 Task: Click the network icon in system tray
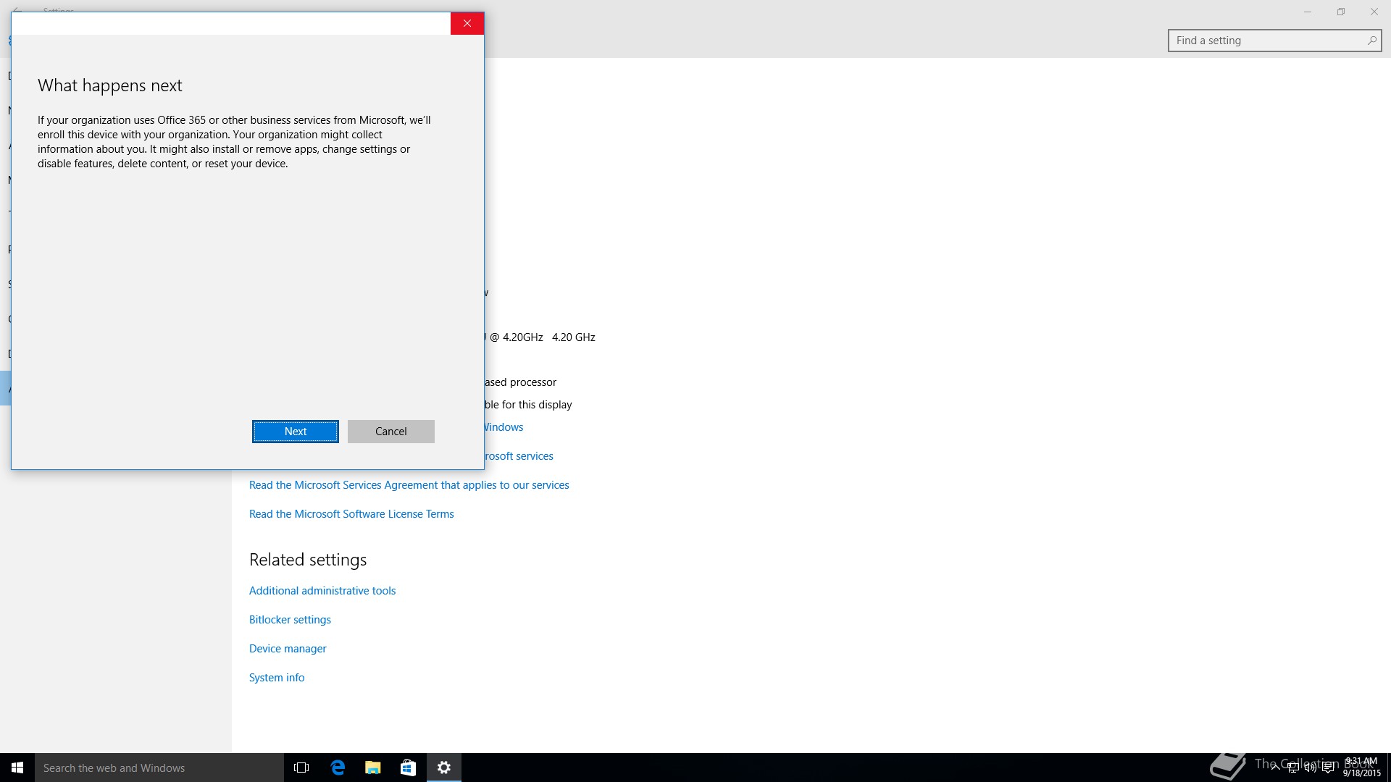[x=1292, y=768]
